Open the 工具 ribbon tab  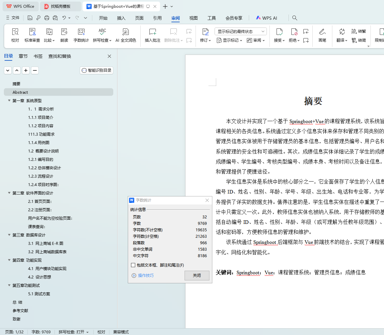pyautogui.click(x=212, y=18)
